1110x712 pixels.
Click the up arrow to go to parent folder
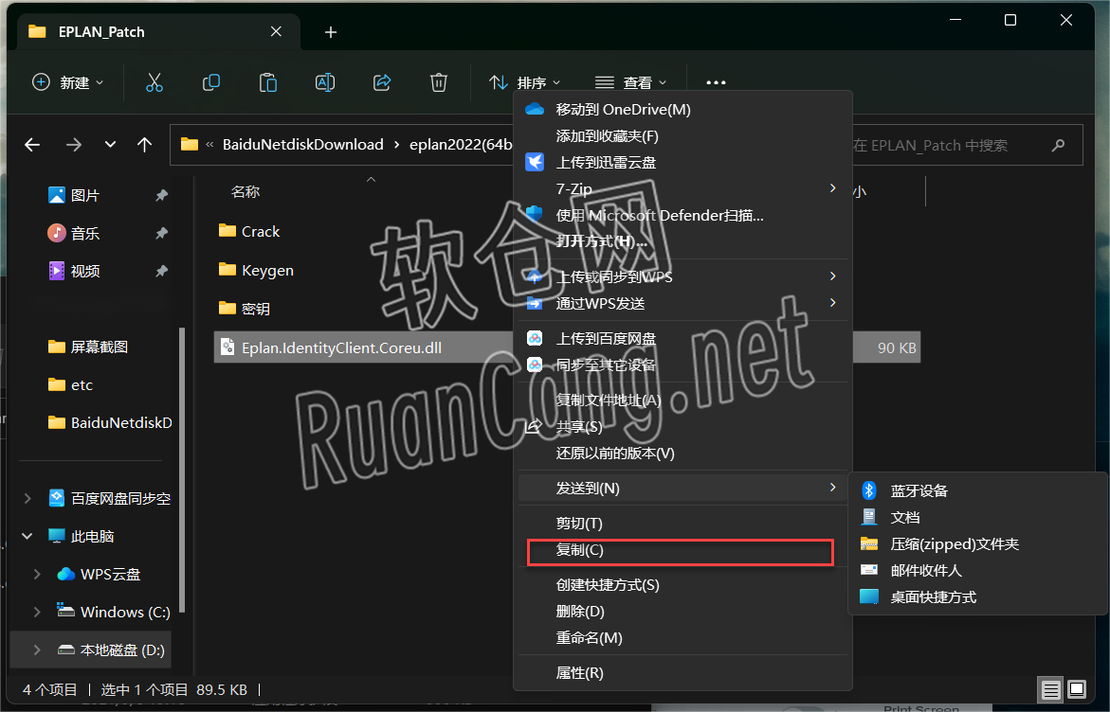click(144, 144)
